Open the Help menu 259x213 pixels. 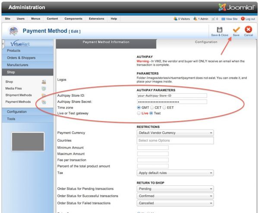[x=114, y=19]
